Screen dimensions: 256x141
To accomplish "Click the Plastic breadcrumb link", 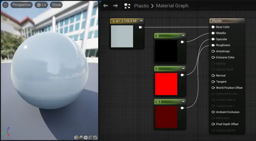I will tap(142, 6).
